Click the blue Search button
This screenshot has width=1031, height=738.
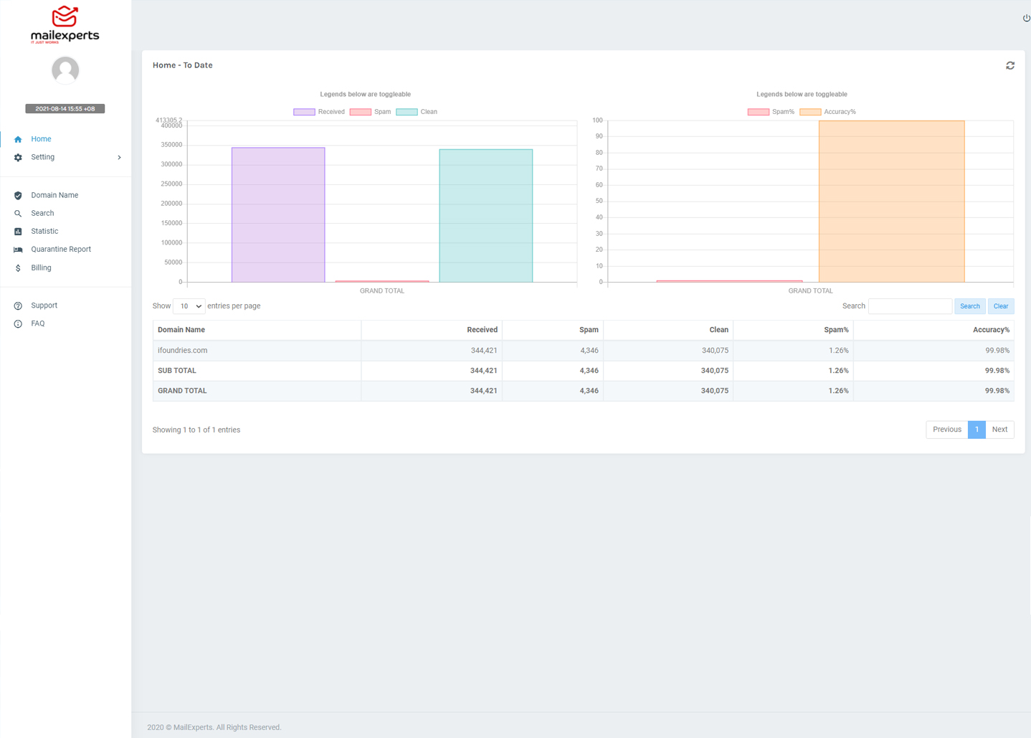pos(969,306)
